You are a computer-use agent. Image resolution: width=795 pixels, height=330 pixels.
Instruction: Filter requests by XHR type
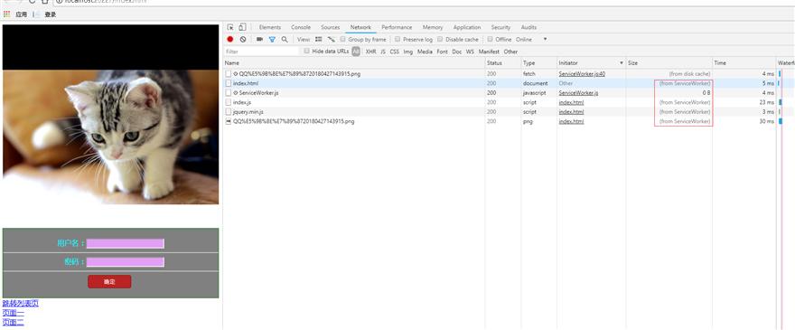coord(370,52)
